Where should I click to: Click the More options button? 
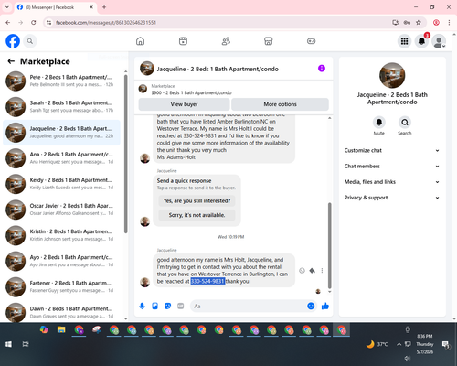click(x=280, y=104)
